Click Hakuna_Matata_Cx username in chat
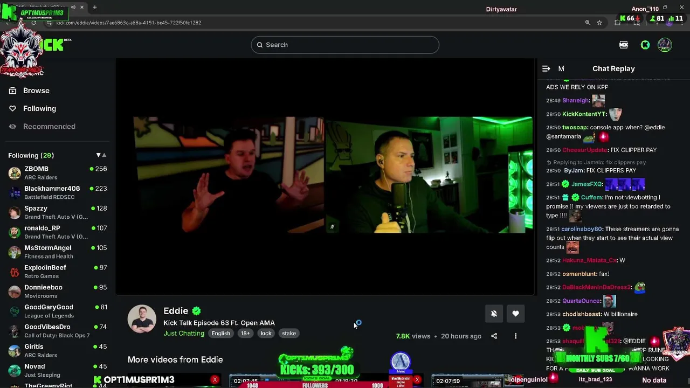This screenshot has height=388, width=690. [589, 260]
